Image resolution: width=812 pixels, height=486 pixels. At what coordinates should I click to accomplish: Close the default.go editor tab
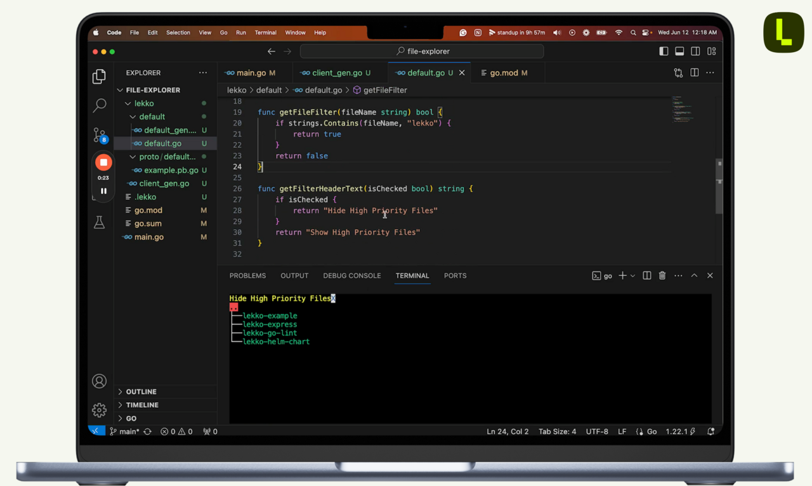[462, 73]
